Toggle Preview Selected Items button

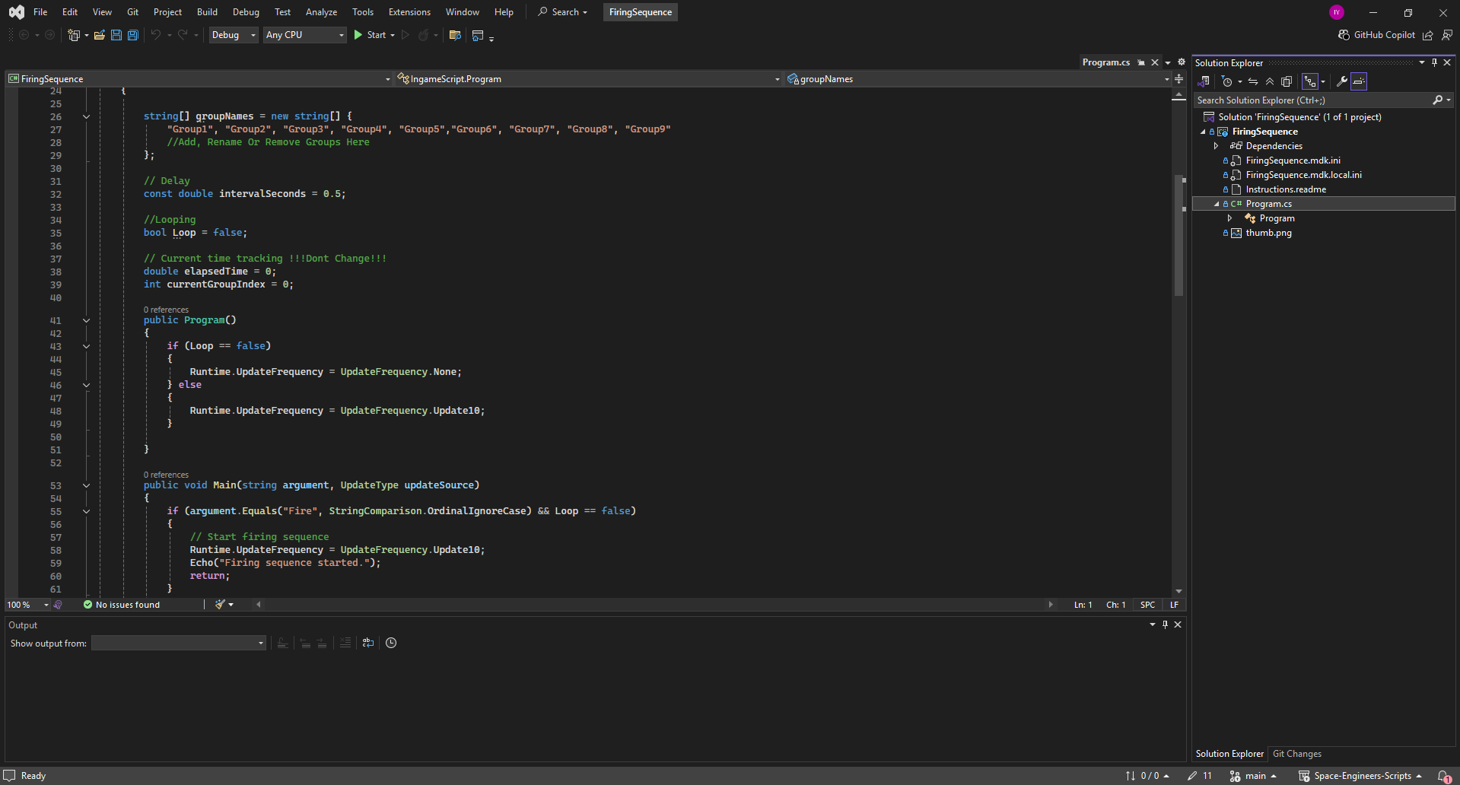click(x=1359, y=81)
